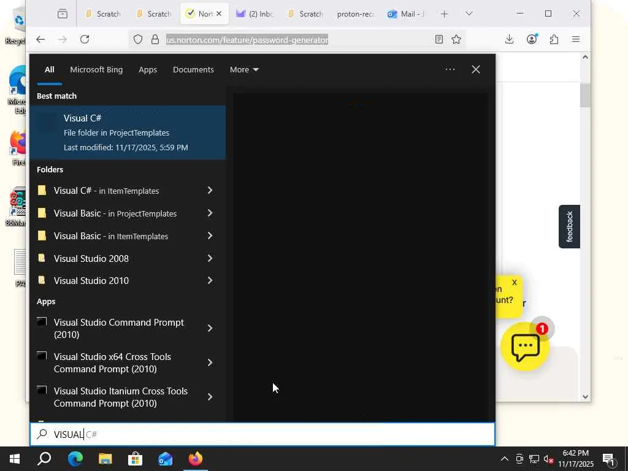The image size is (628, 471).
Task: Expand arrow for Visual Studio Command Prompt
Action: 210,329
